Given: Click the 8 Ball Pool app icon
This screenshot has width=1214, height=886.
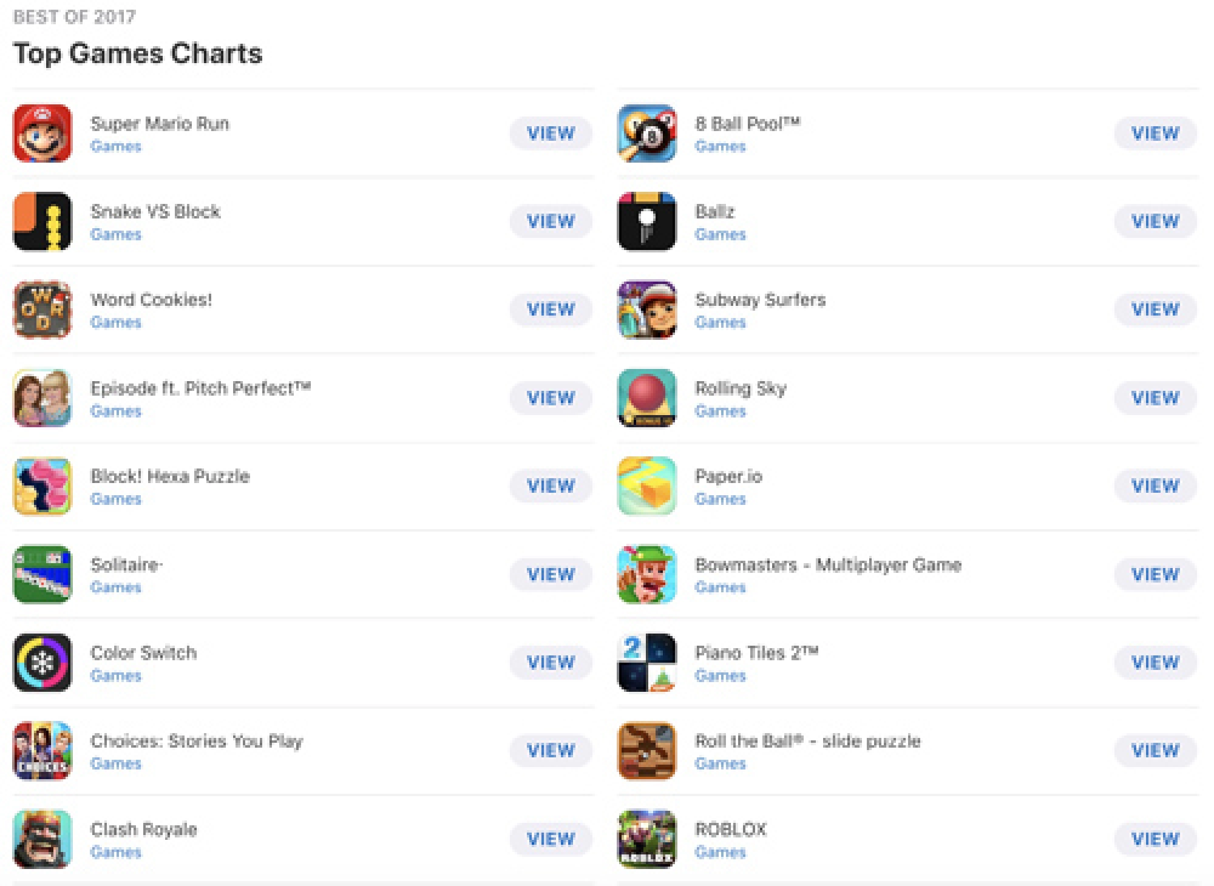Looking at the screenshot, I should point(646,133).
